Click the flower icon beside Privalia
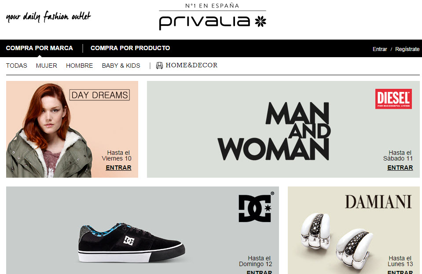 (x=261, y=21)
